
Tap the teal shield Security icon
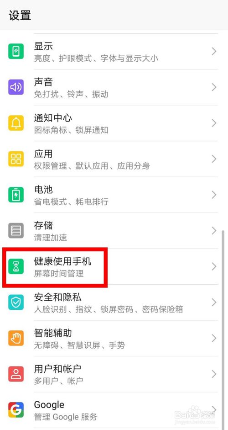click(16, 302)
